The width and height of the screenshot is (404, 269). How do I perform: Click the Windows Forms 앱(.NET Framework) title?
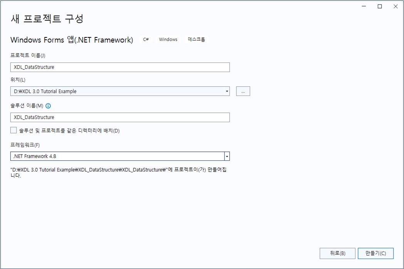[72, 40]
